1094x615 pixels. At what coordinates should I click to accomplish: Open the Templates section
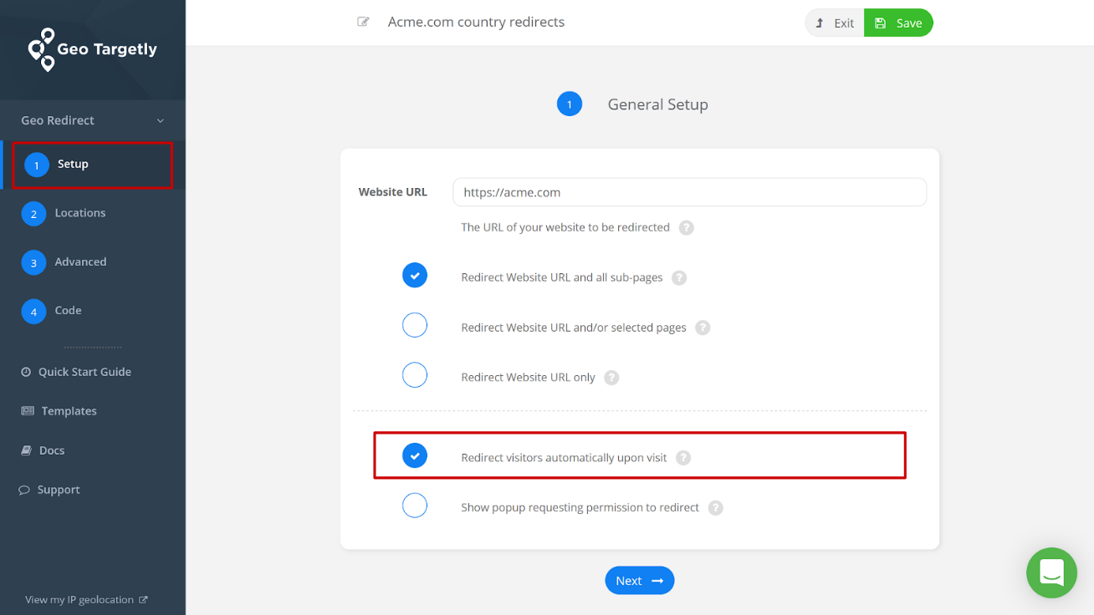click(68, 410)
